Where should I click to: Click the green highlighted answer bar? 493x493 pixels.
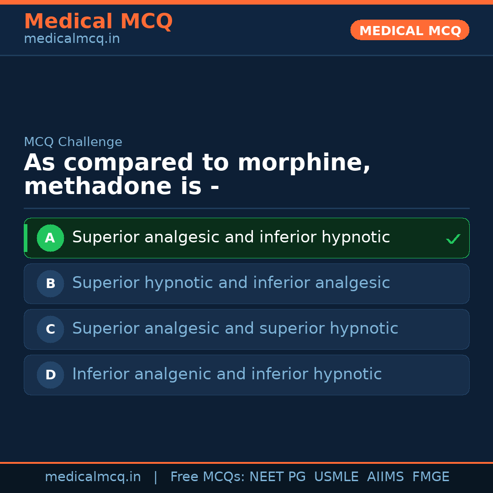(246, 238)
